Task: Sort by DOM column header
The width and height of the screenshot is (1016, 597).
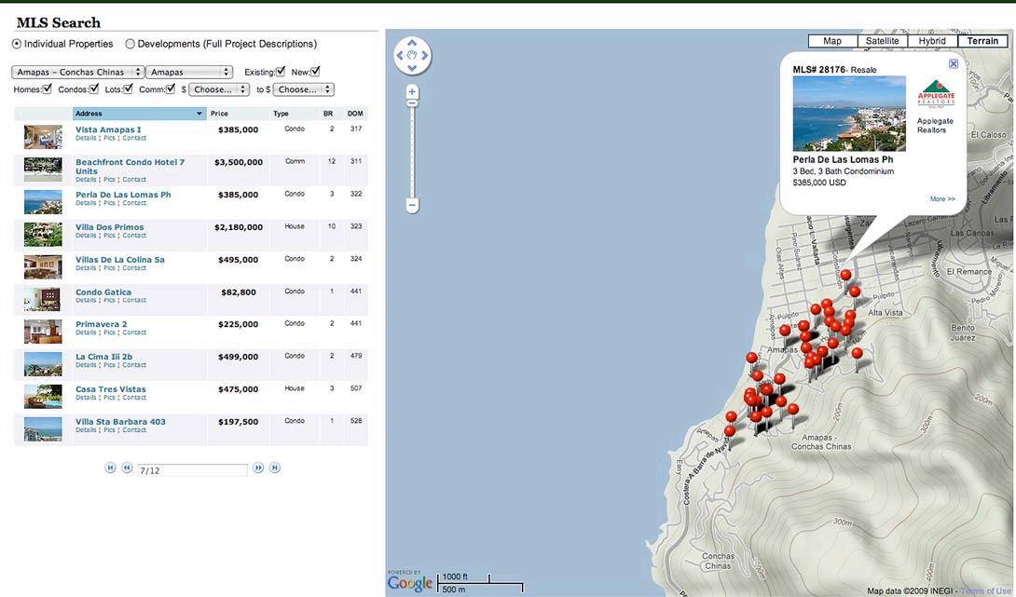Action: click(x=355, y=114)
